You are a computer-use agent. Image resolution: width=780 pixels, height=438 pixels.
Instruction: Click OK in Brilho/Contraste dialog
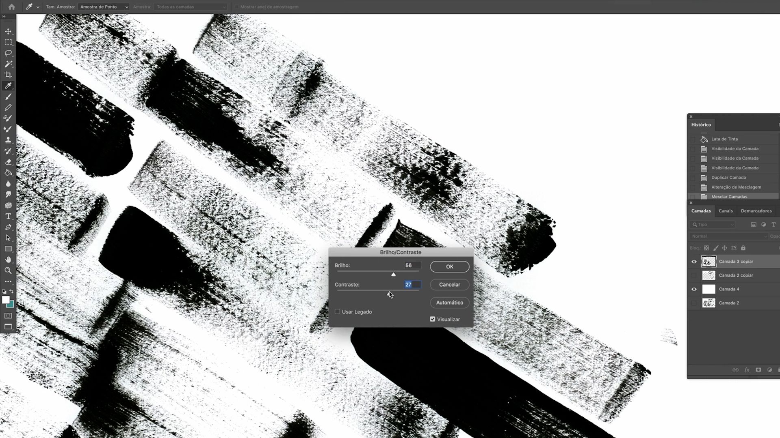[x=450, y=266]
